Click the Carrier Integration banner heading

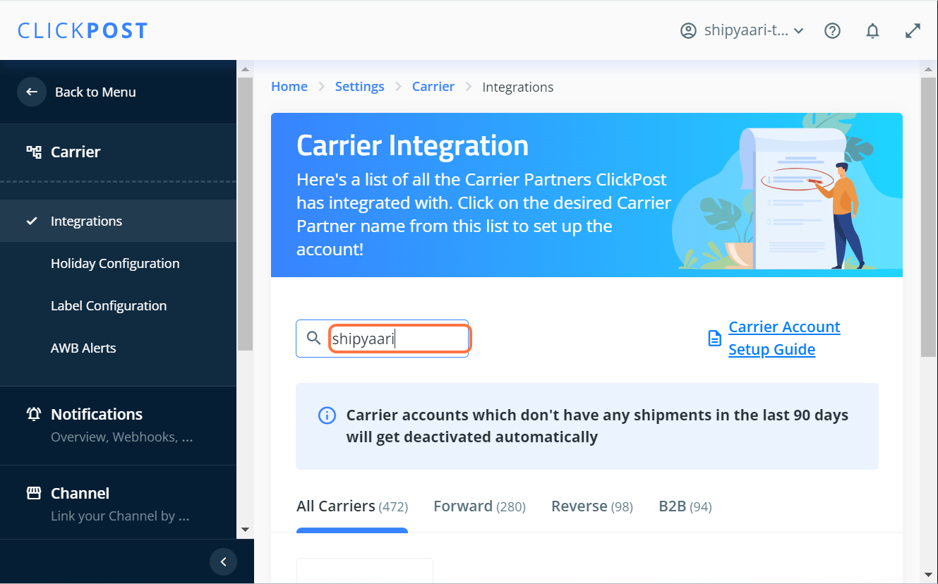[x=412, y=145]
